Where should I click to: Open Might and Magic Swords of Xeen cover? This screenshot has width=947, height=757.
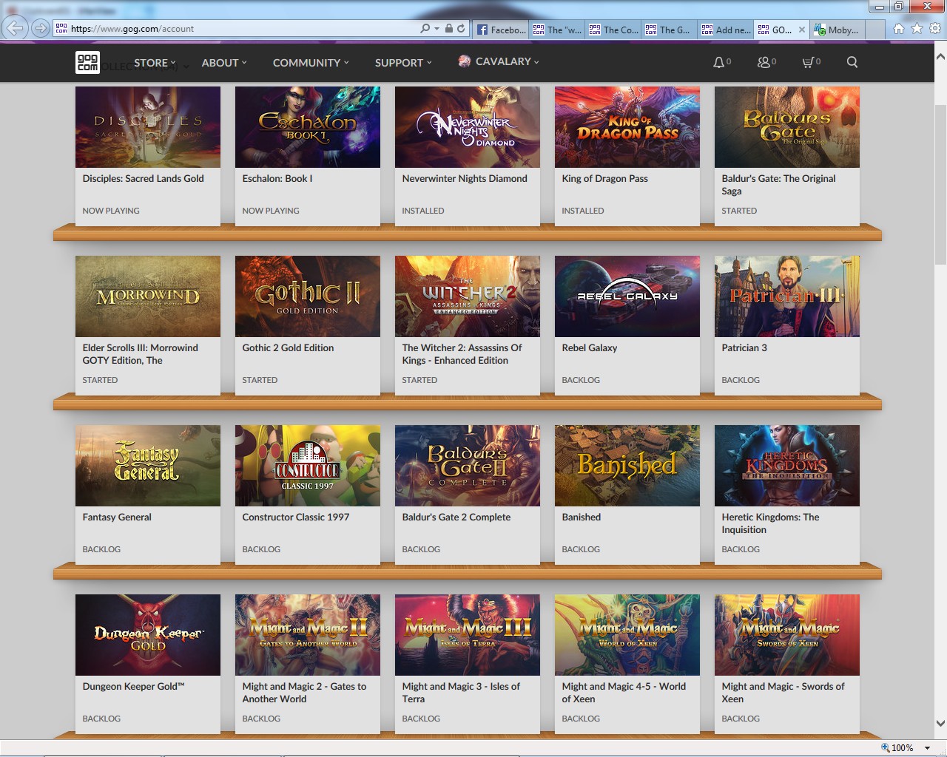point(787,635)
